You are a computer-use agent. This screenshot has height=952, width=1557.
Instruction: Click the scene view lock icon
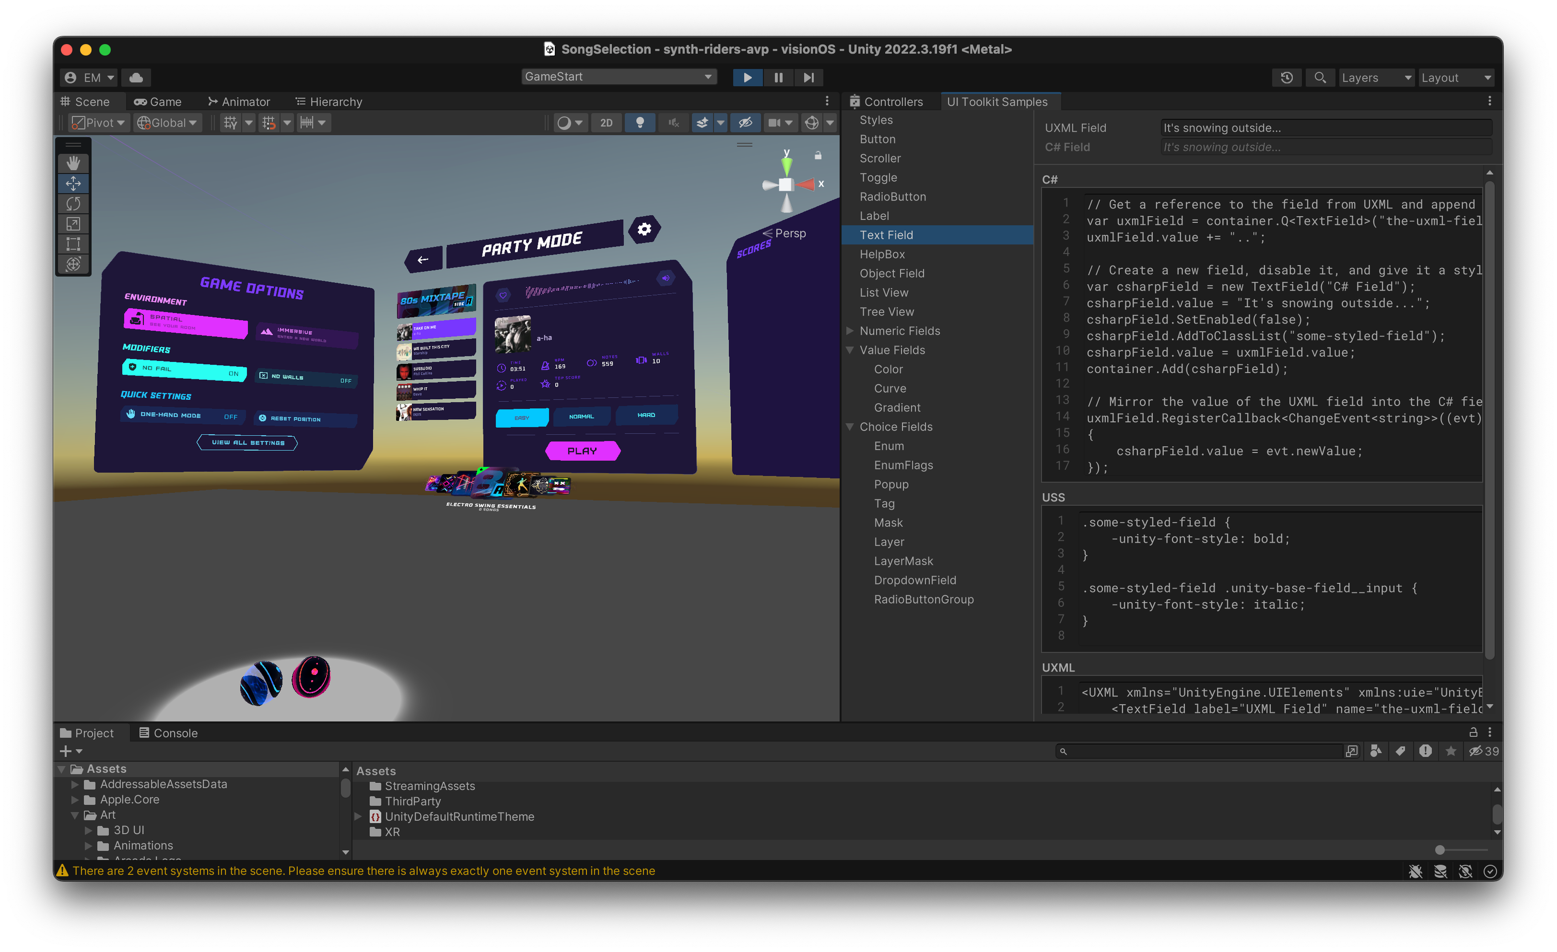818,155
